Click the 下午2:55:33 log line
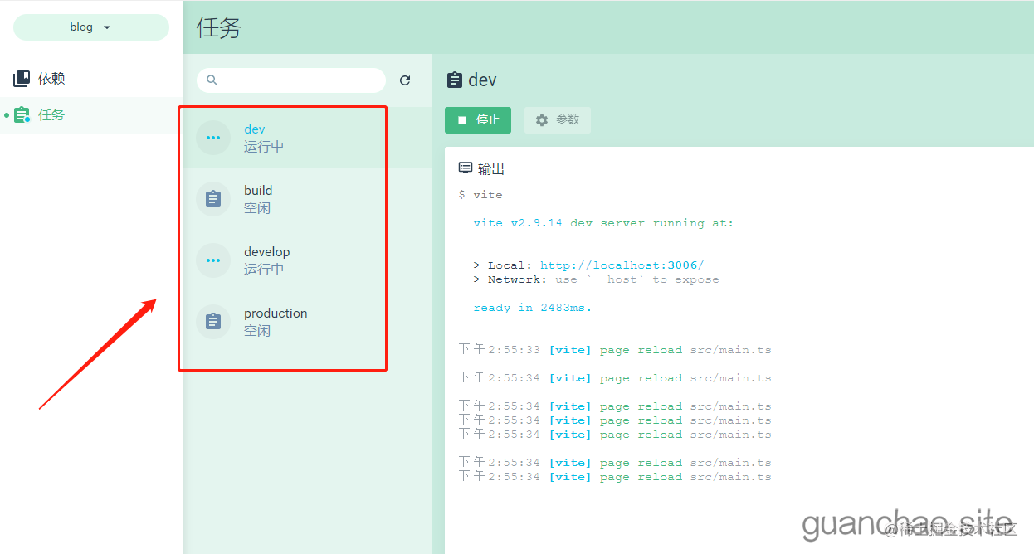 coord(615,350)
